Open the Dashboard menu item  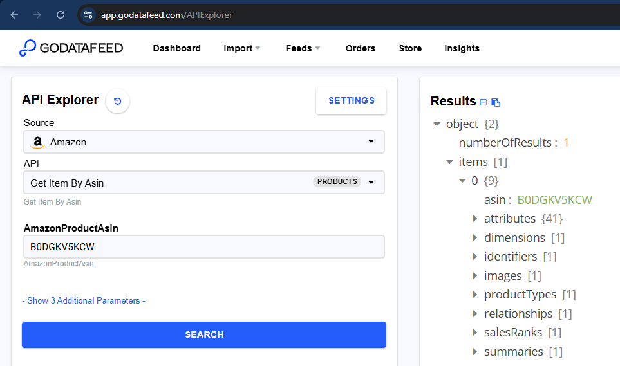pyautogui.click(x=177, y=48)
